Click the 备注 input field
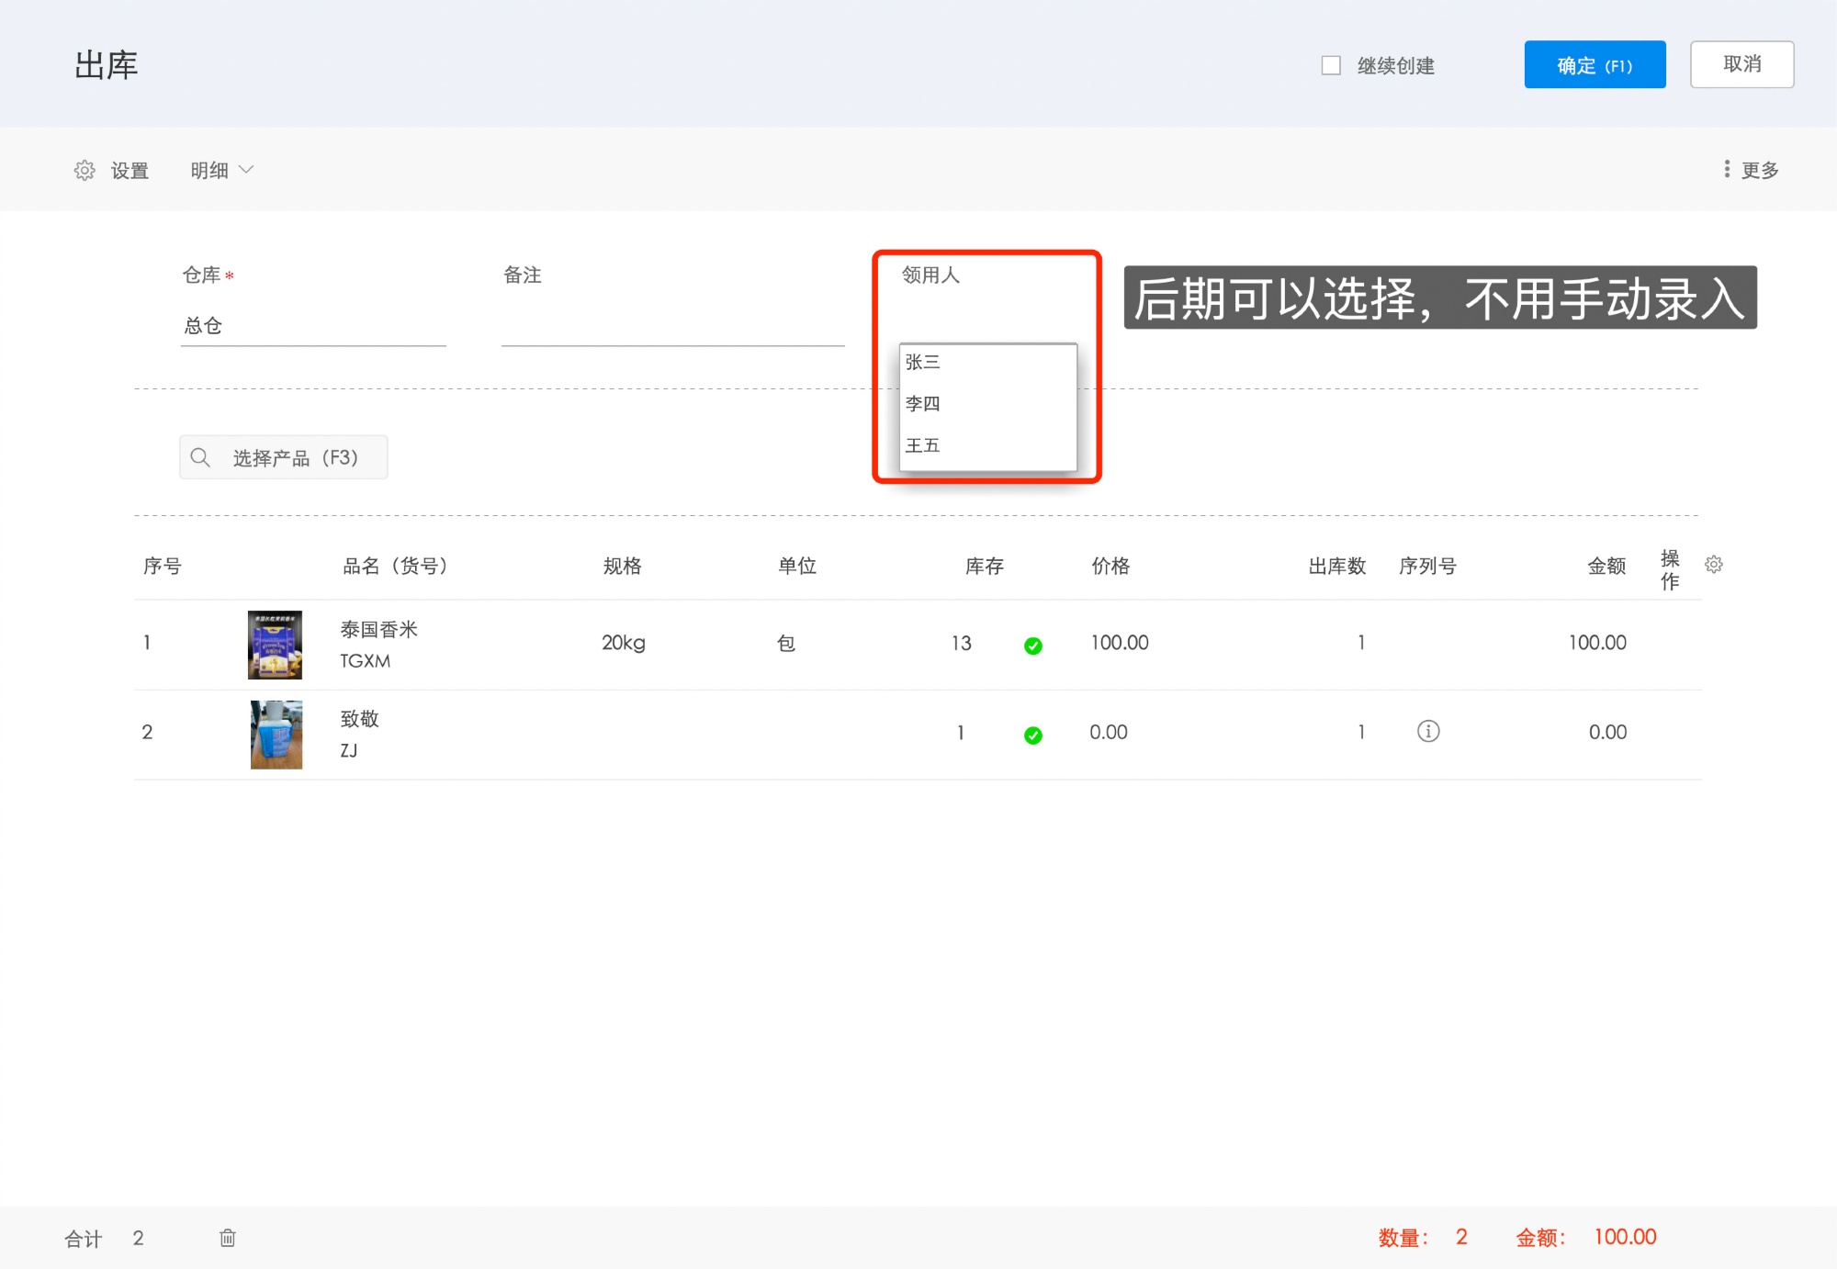 tap(672, 326)
